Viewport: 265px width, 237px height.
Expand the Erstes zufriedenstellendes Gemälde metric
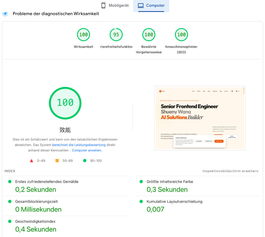47,182
